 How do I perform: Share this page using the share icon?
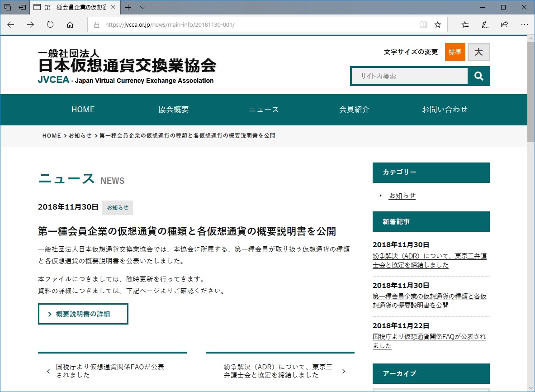click(x=504, y=24)
